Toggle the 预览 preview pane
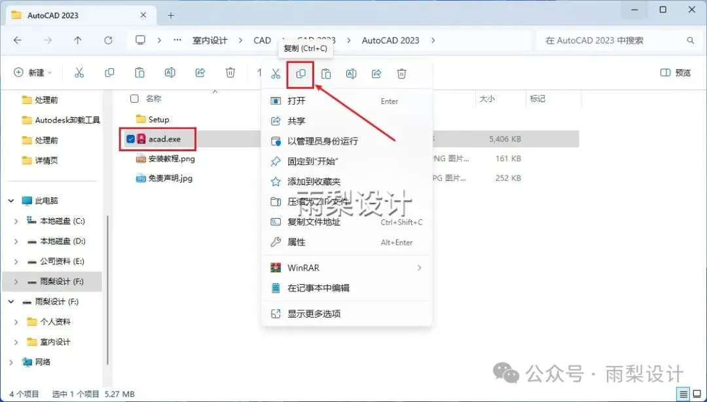Viewport: 707px width, 402px height. [676, 73]
